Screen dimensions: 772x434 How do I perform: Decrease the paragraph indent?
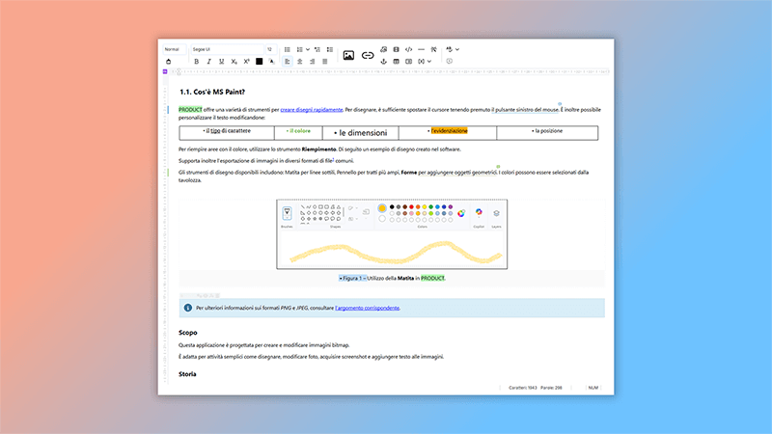pyautogui.click(x=317, y=49)
